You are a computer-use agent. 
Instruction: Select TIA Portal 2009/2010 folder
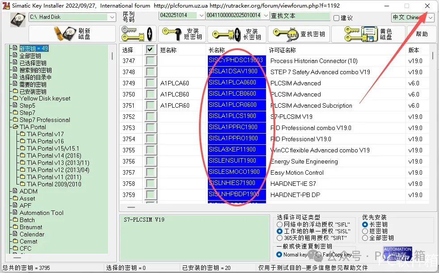[54, 184]
